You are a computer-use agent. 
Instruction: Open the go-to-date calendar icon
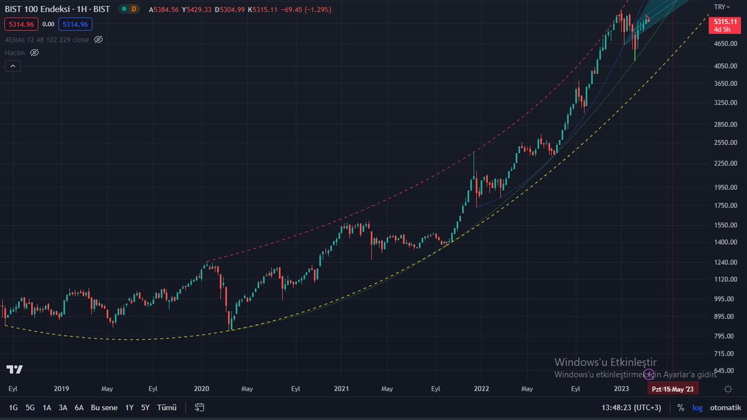pyautogui.click(x=199, y=408)
